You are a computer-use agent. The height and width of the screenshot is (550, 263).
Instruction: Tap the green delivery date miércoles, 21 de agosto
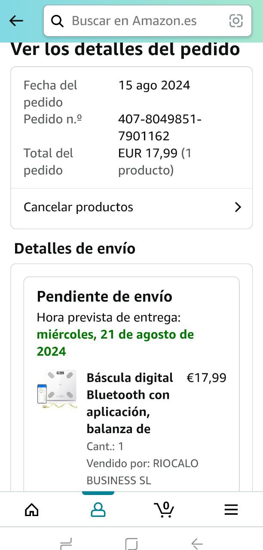(x=115, y=343)
